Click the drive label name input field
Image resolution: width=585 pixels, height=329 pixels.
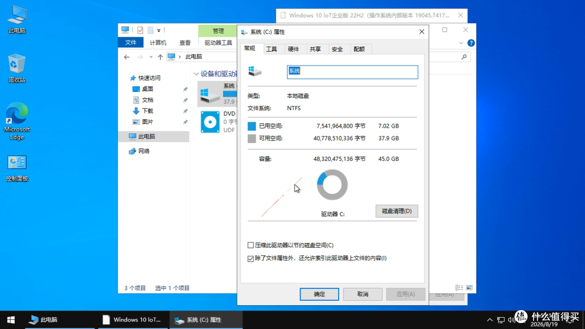click(x=352, y=72)
